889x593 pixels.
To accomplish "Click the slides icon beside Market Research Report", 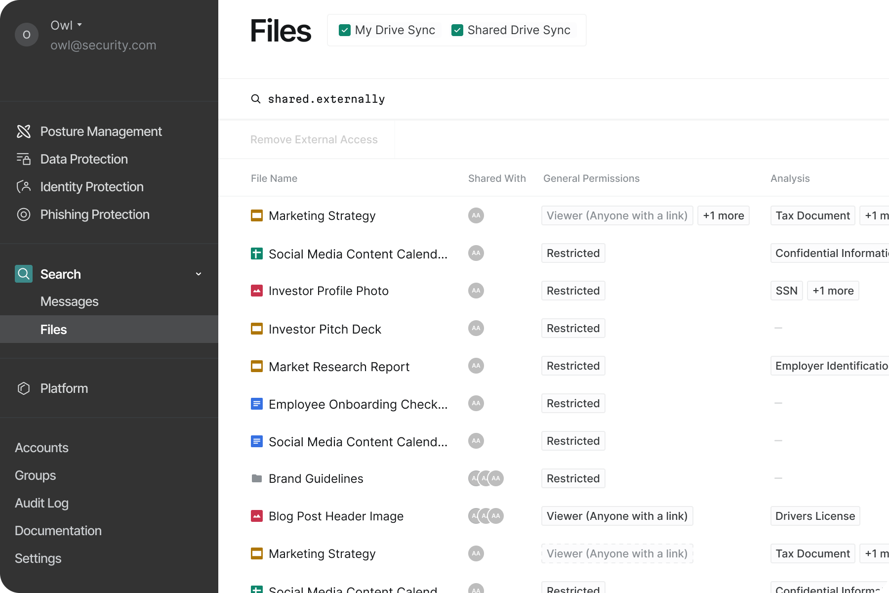I will pyautogui.click(x=257, y=366).
